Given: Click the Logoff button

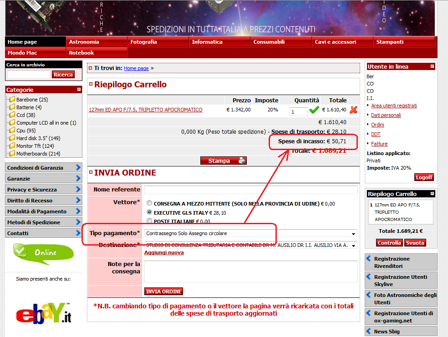Looking at the screenshot, I should point(424,177).
